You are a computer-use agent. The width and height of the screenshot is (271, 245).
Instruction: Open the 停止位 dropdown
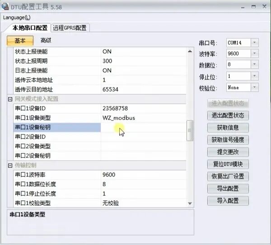254,76
